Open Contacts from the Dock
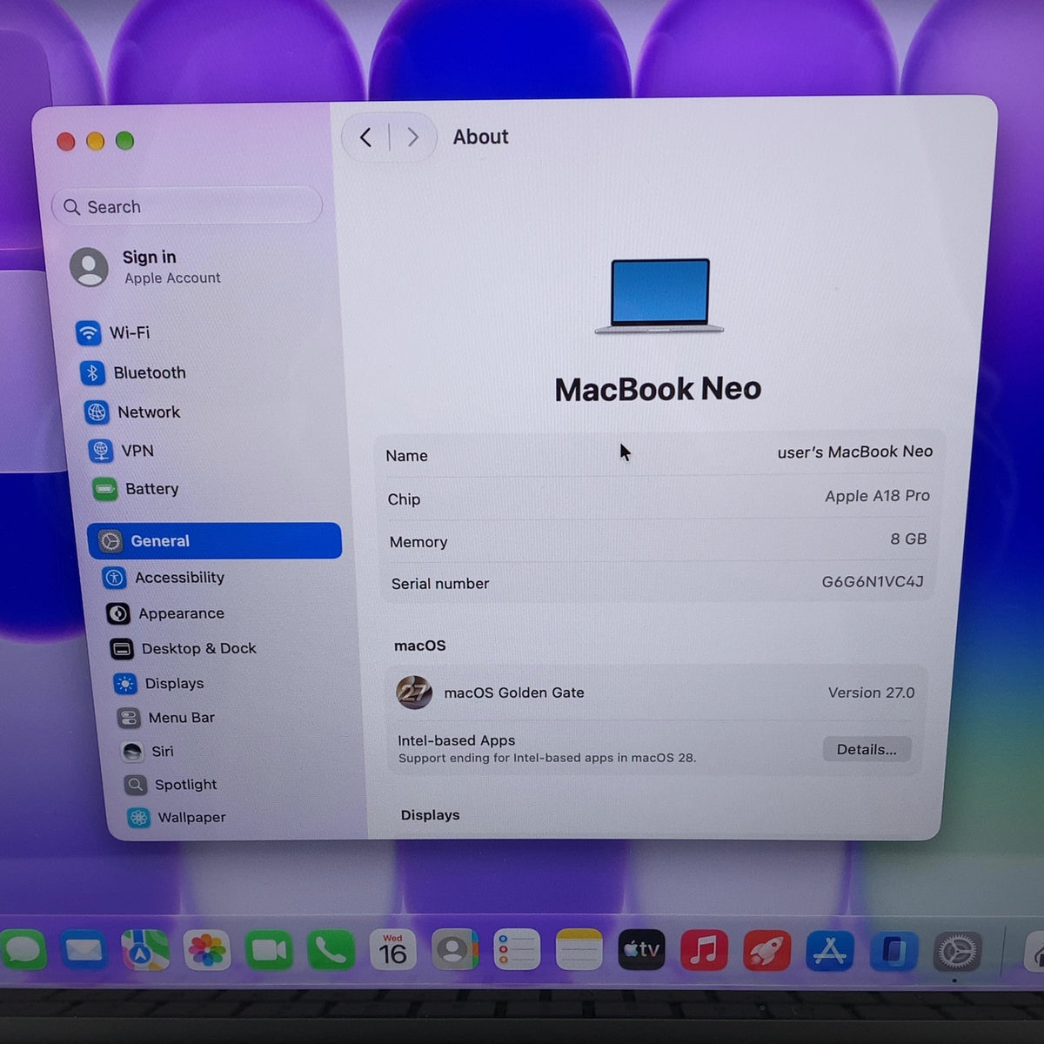Image resolution: width=1044 pixels, height=1044 pixels. [x=454, y=951]
